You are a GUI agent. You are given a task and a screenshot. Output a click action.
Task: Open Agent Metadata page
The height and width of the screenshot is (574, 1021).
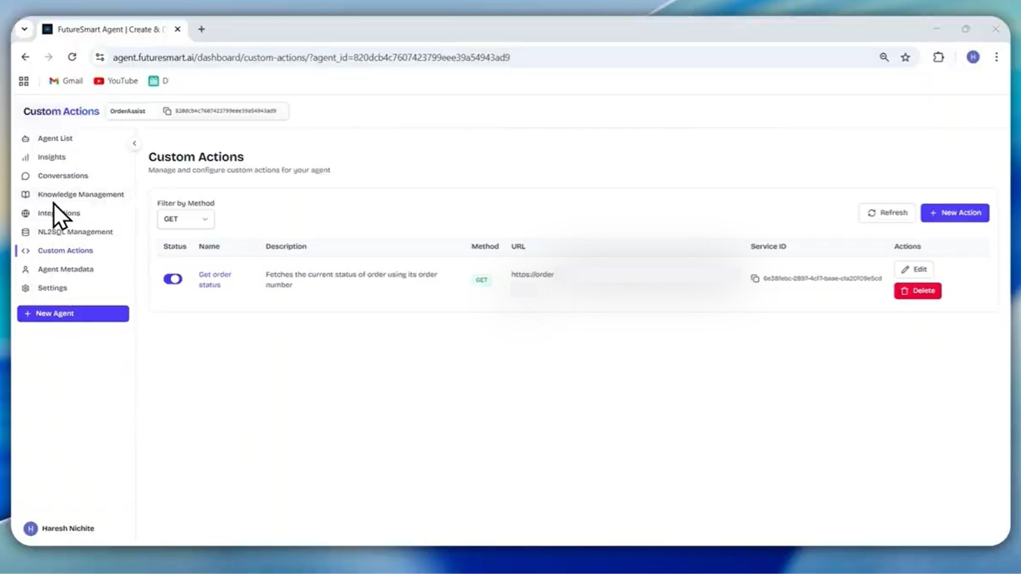coord(65,269)
